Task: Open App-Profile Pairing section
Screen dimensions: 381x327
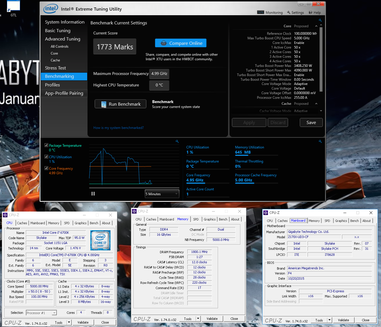Action: 64,93
